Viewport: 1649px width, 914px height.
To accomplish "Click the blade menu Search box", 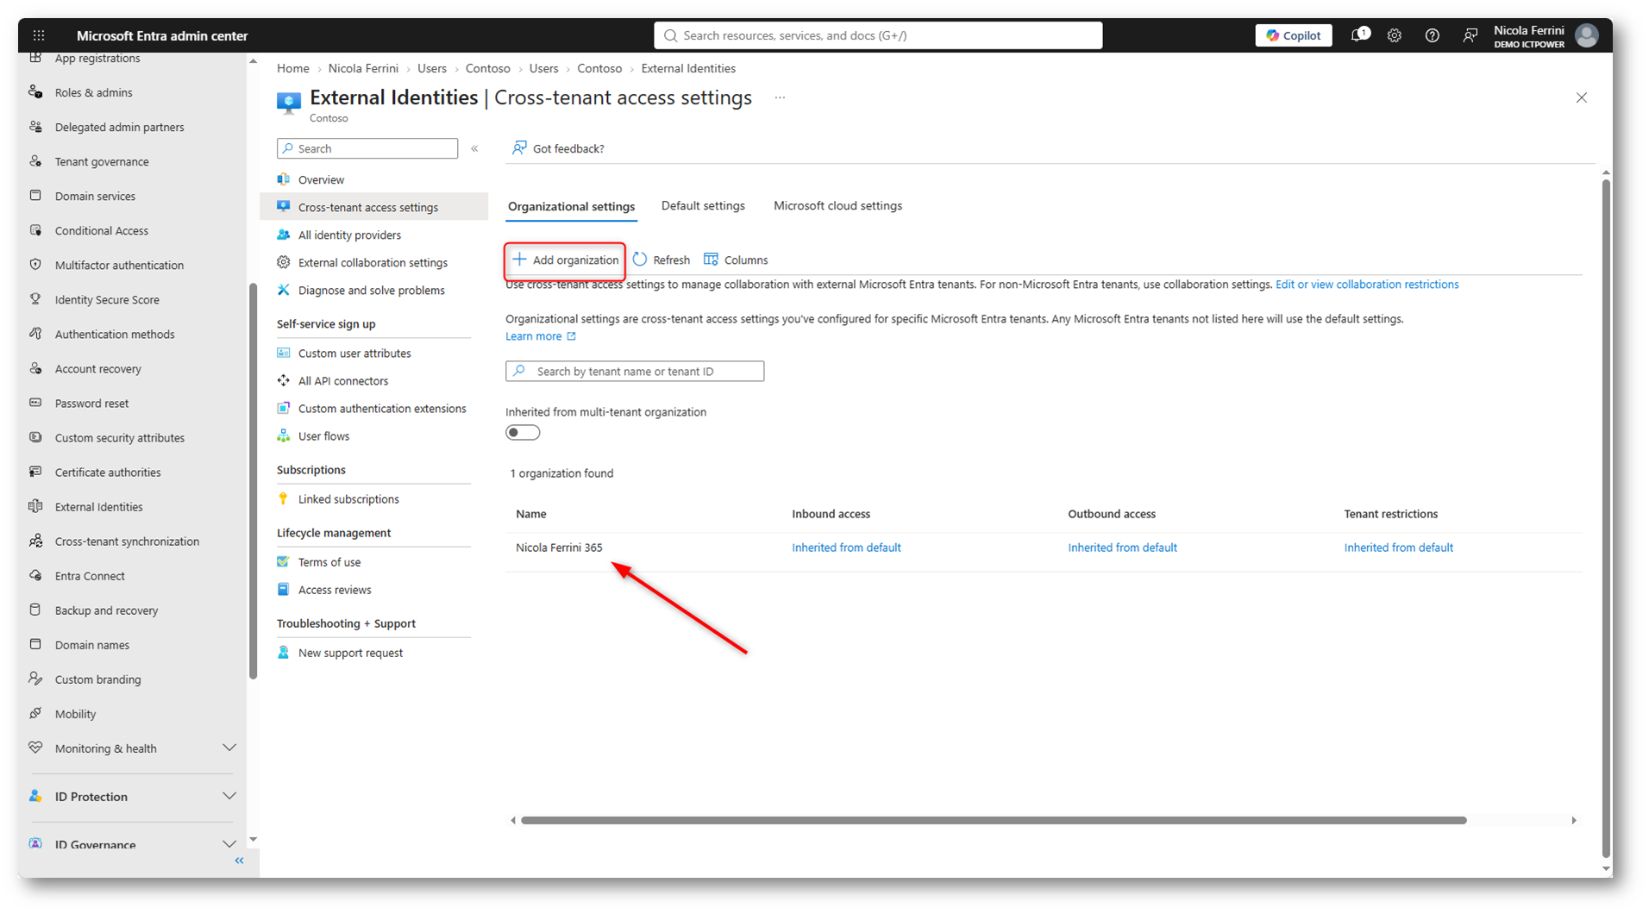I will coord(367,148).
